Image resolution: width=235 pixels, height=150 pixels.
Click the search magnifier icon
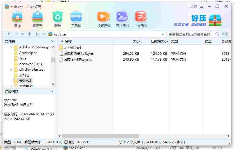[x=217, y=34]
